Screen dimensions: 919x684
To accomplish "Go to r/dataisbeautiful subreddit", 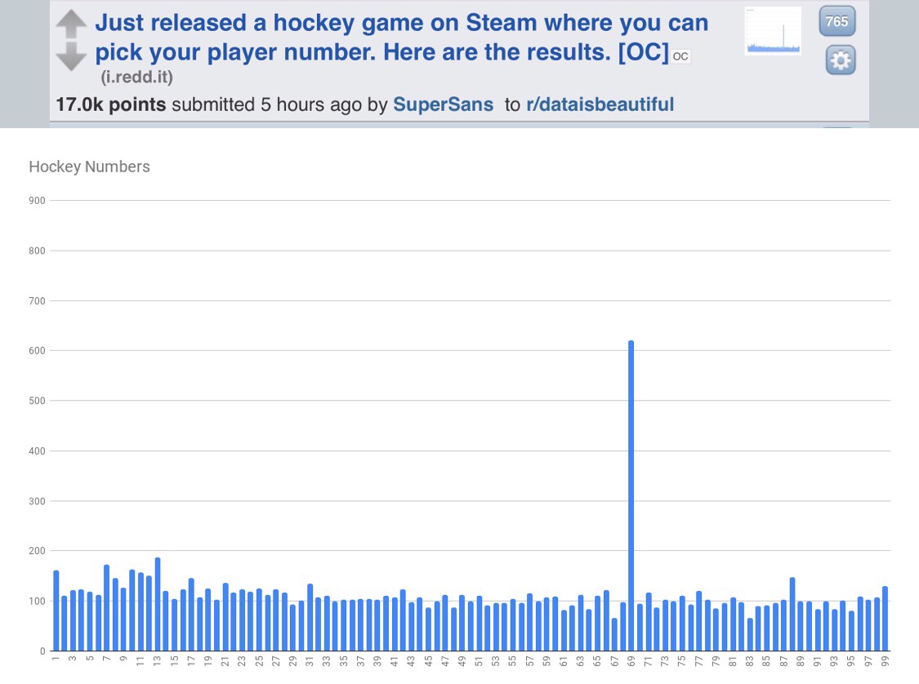I will click(x=600, y=104).
